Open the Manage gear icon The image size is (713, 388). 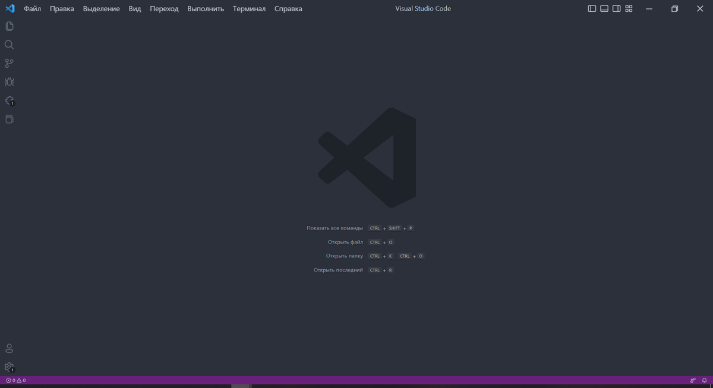coord(10,367)
